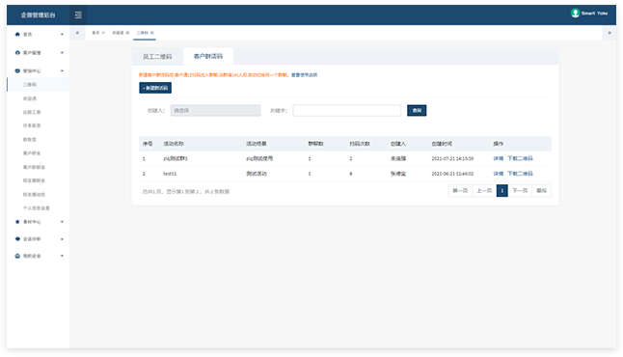Image resolution: width=623 pixels, height=357 pixels.
Task: Select the 二维码 page tab
Action: click(x=143, y=33)
